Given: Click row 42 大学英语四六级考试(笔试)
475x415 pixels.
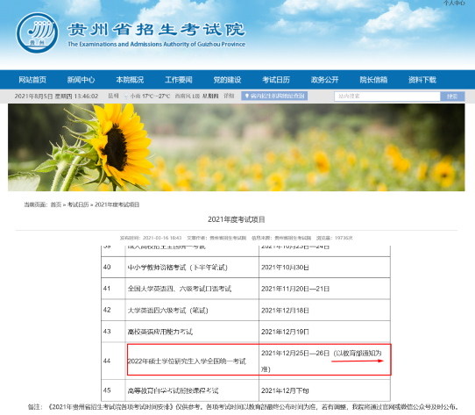Looking at the screenshot, I should tap(192, 311).
